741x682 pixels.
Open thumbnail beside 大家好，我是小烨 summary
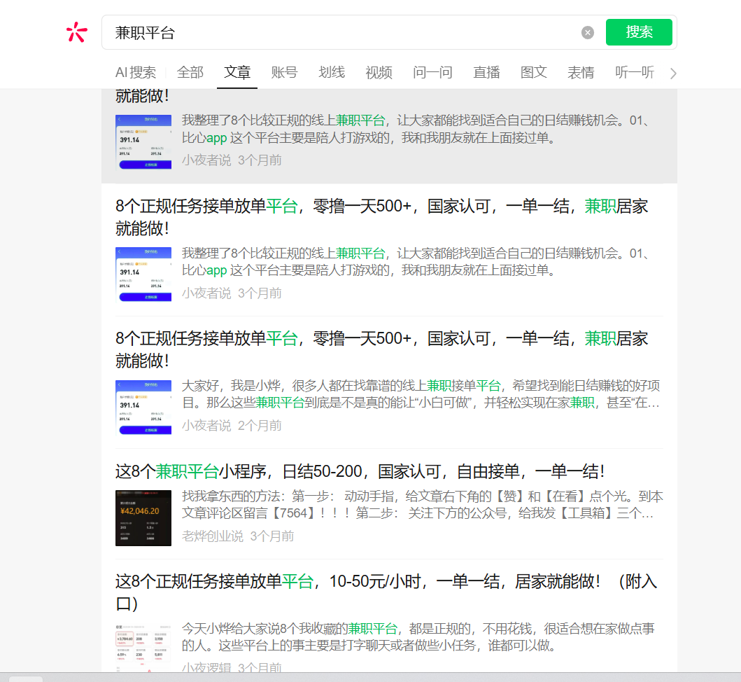(143, 407)
